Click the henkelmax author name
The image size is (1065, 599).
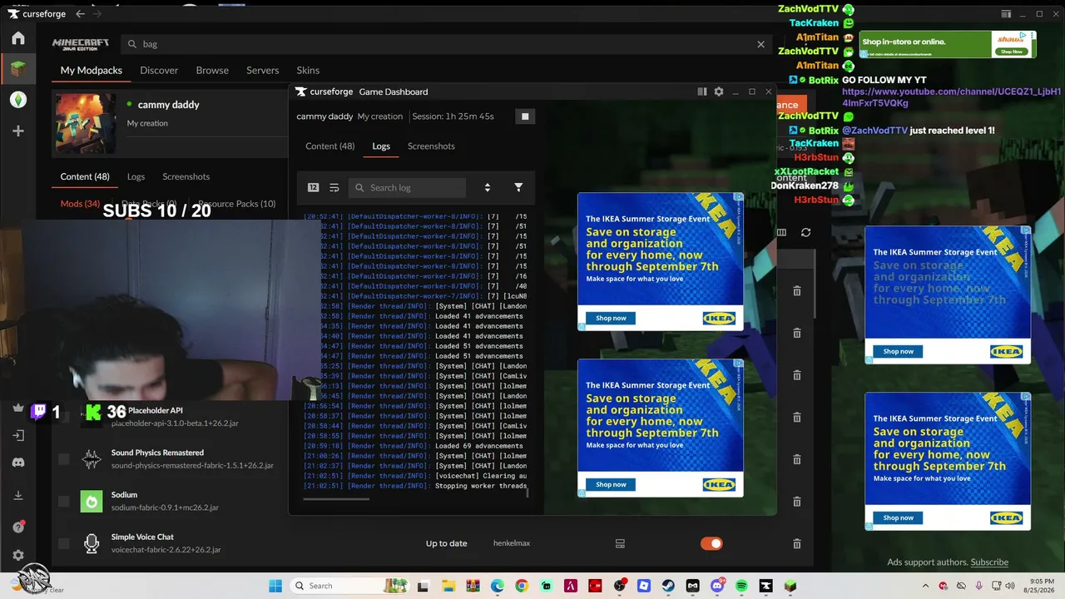512,543
